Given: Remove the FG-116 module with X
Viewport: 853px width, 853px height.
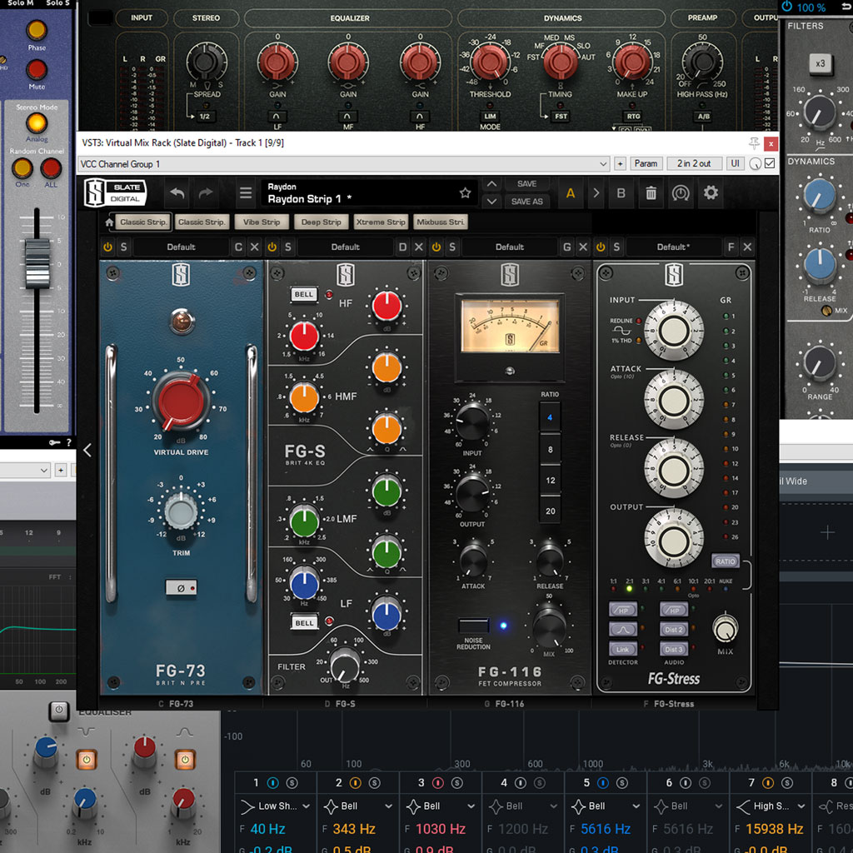Looking at the screenshot, I should (x=583, y=247).
